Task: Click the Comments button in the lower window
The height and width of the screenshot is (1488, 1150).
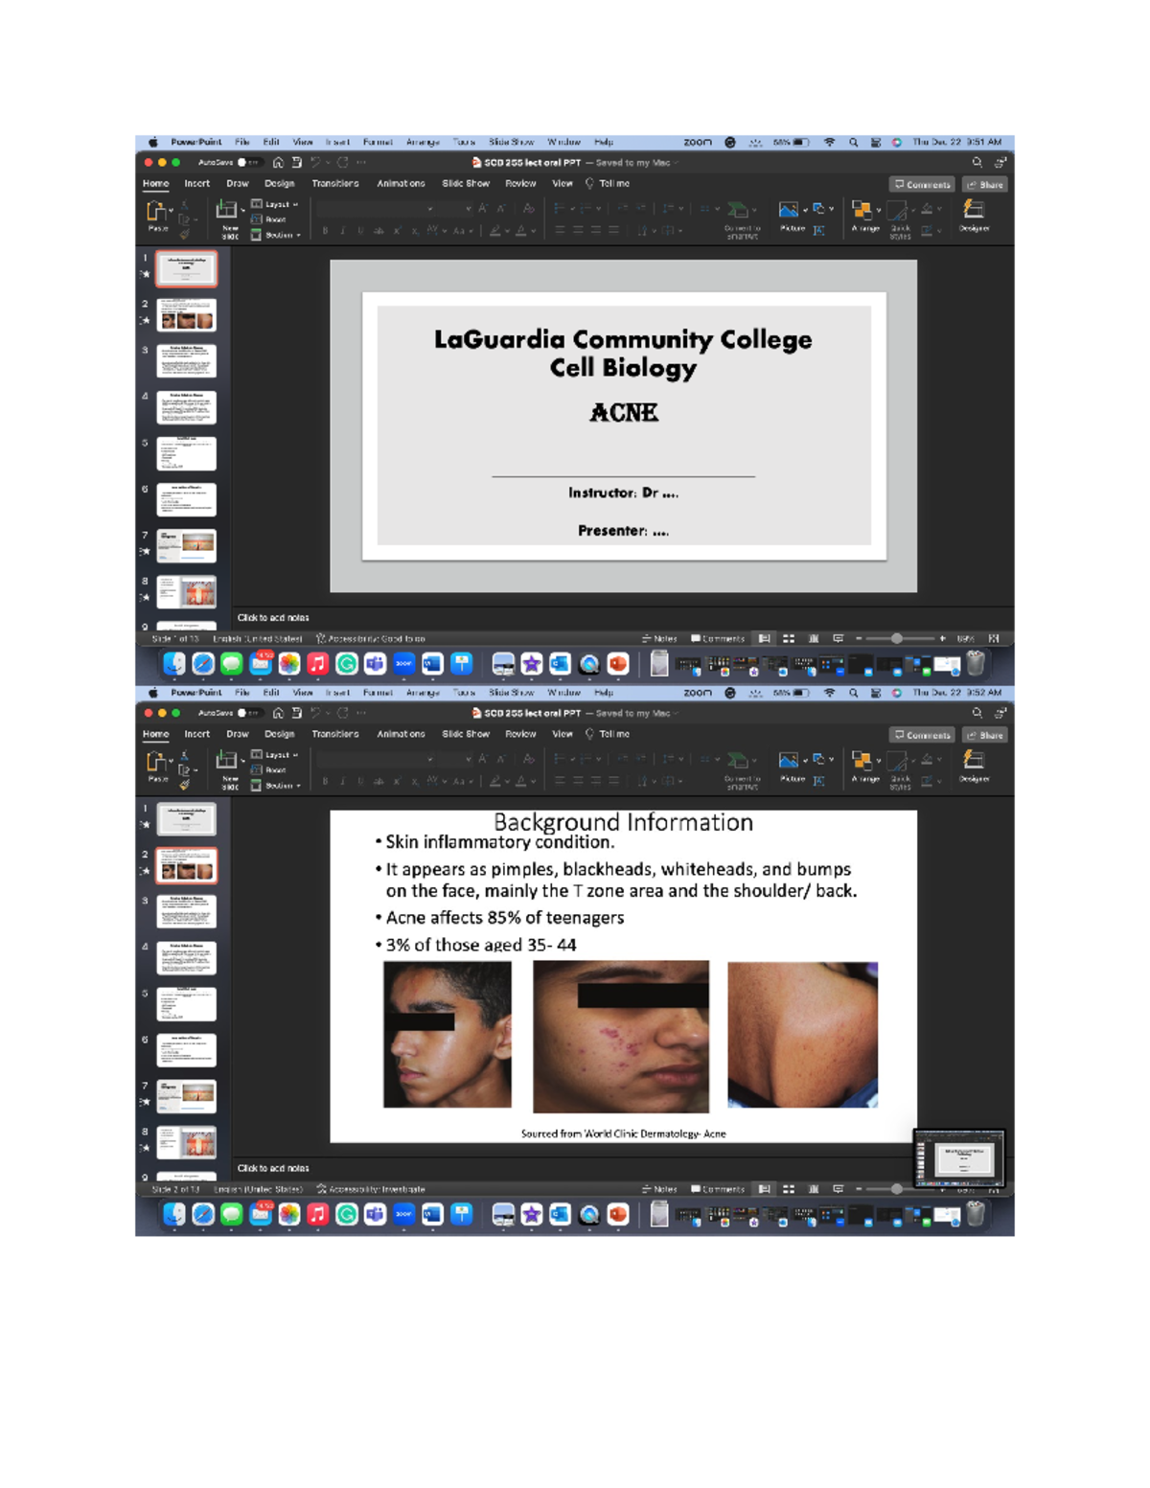Action: [922, 735]
